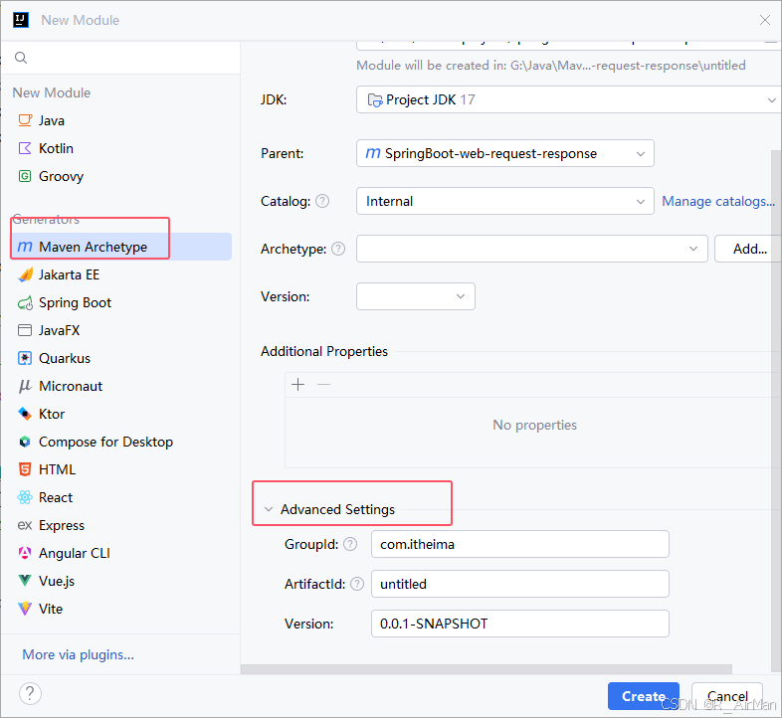Click the horizontal scrollbar at bottom
Screen dimensions: 782x718
487,669
